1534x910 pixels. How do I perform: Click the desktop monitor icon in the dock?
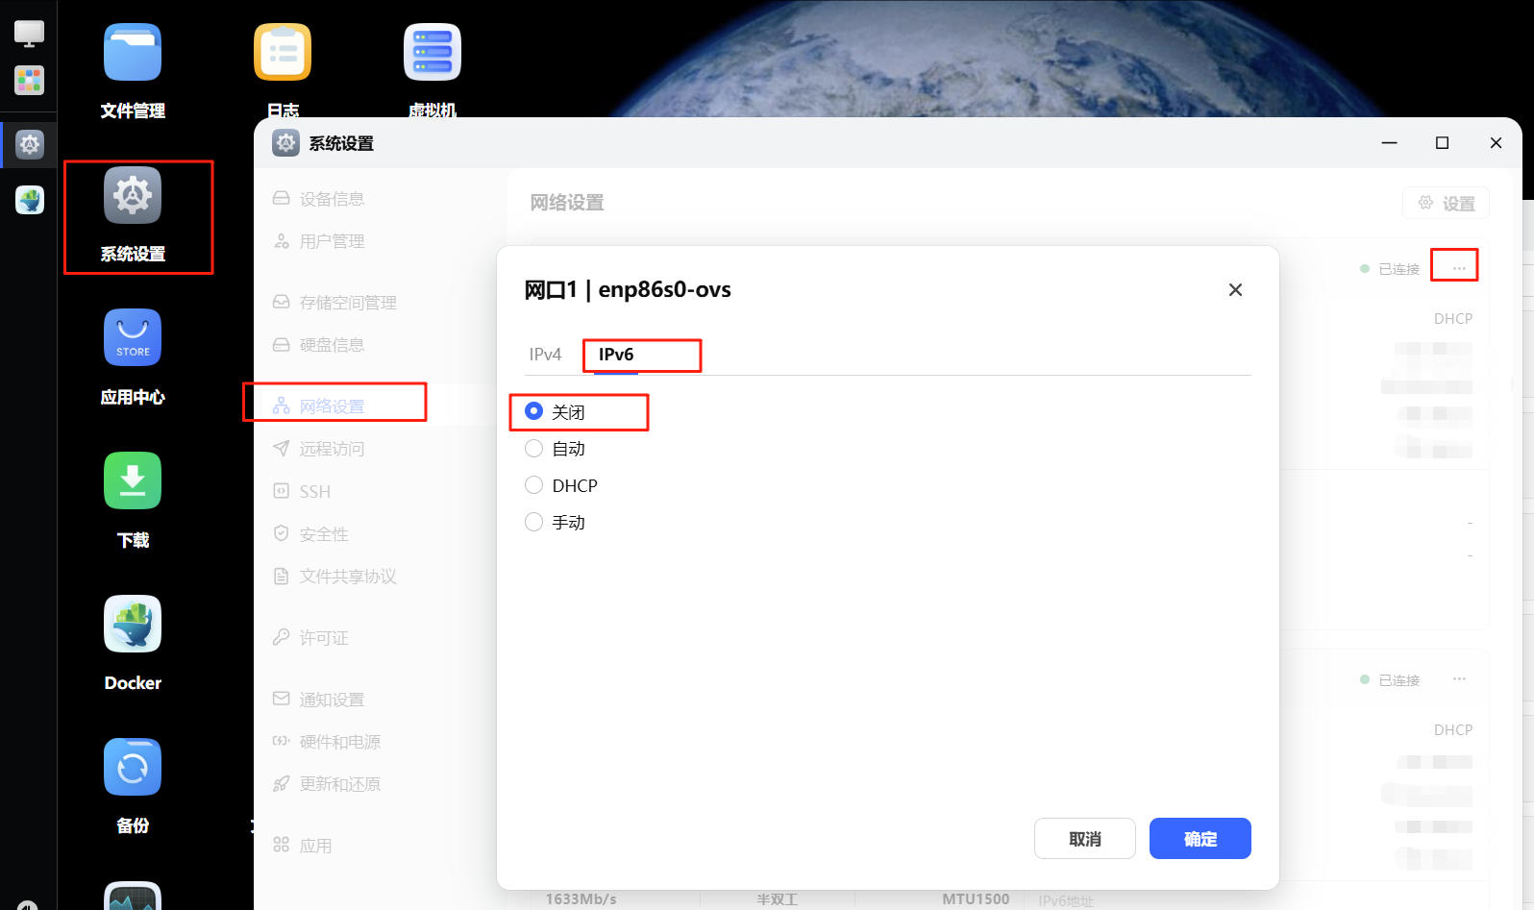pos(29,34)
